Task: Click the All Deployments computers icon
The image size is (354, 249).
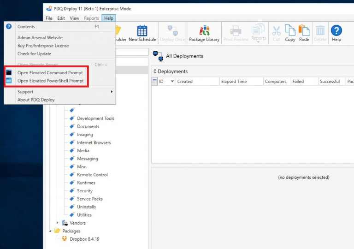Action: (x=158, y=56)
